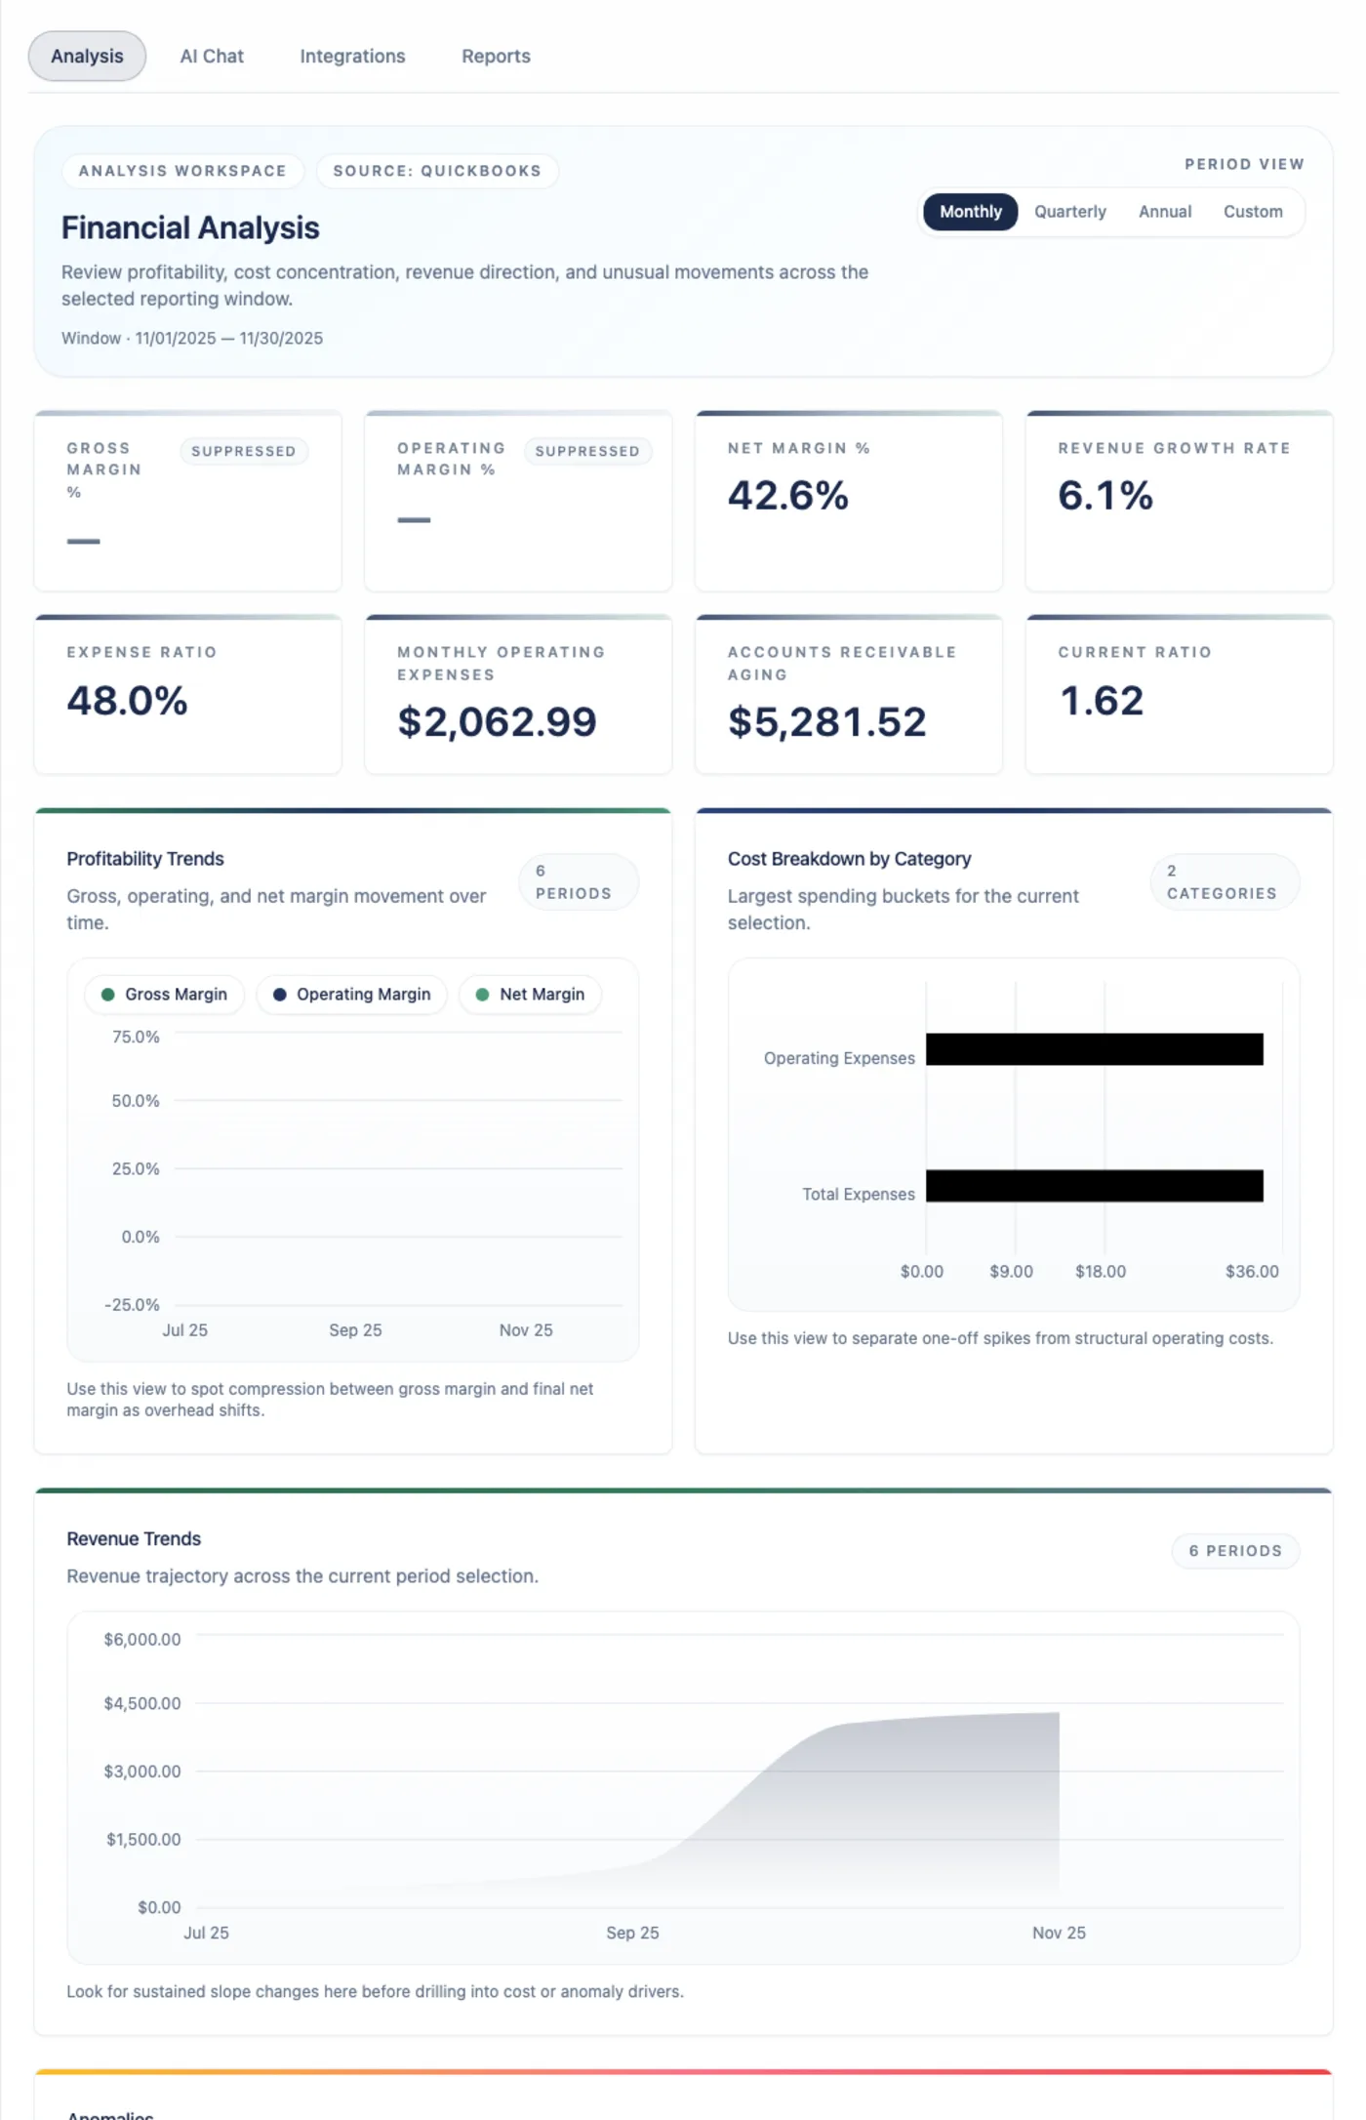Click the $36.00 axis label
This screenshot has height=2120, width=1366.
(1252, 1272)
